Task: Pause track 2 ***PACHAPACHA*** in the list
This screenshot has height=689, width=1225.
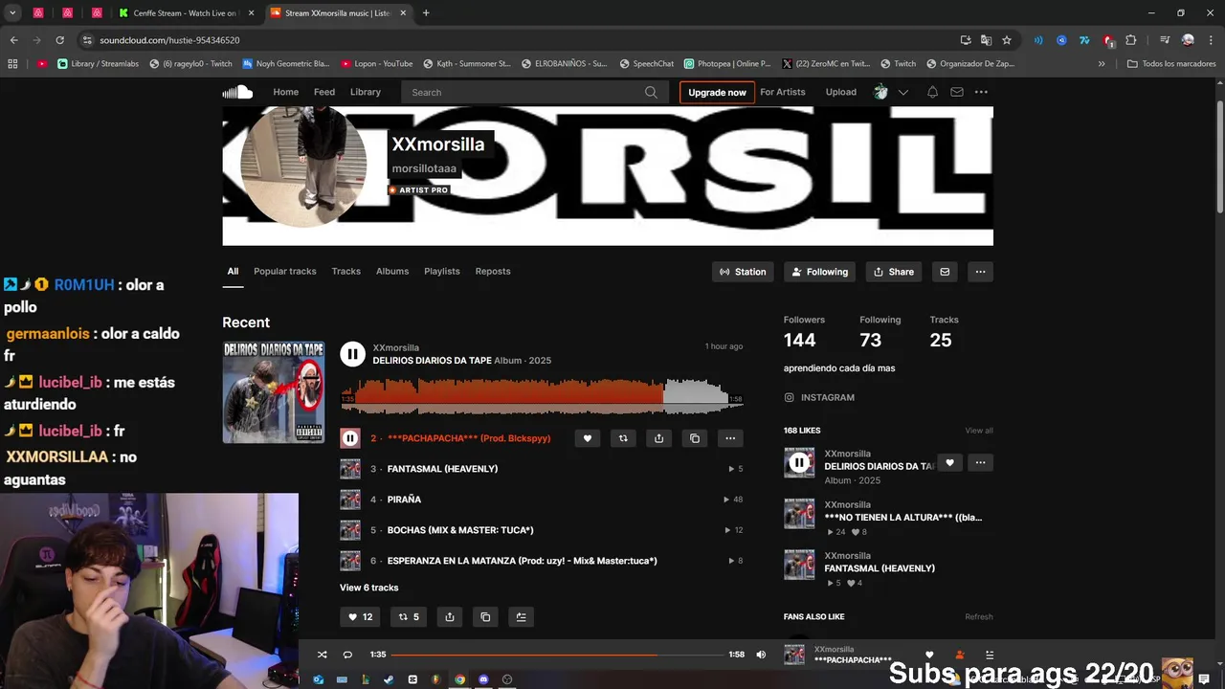Action: click(x=350, y=438)
